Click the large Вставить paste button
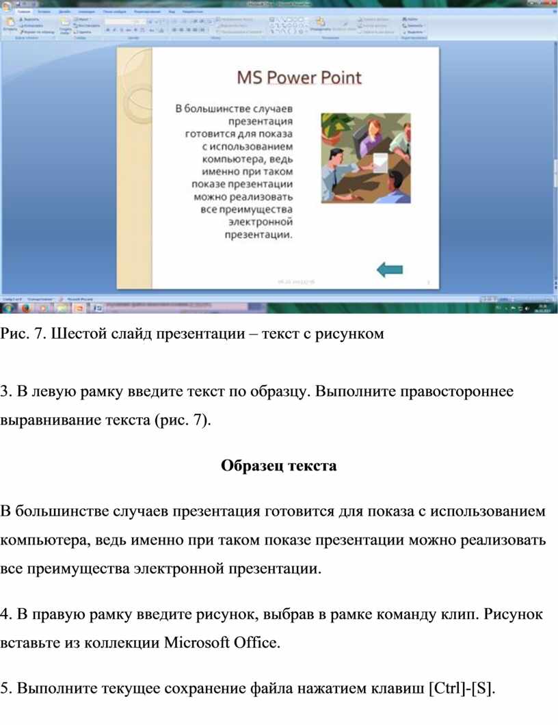The width and height of the screenshot is (558, 725). pyautogui.click(x=10, y=24)
